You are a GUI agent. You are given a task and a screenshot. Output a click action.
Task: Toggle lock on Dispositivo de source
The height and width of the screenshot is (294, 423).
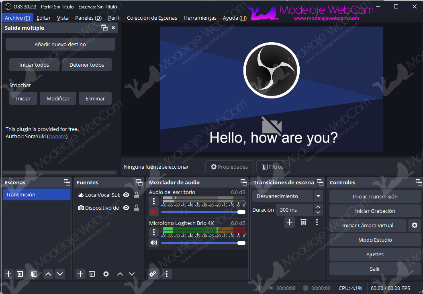tap(137, 208)
